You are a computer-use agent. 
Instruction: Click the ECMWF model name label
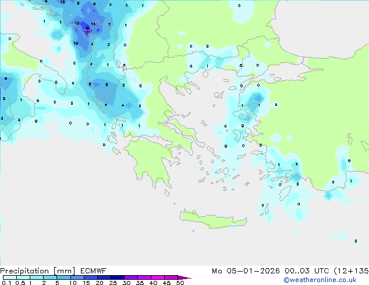(94, 271)
